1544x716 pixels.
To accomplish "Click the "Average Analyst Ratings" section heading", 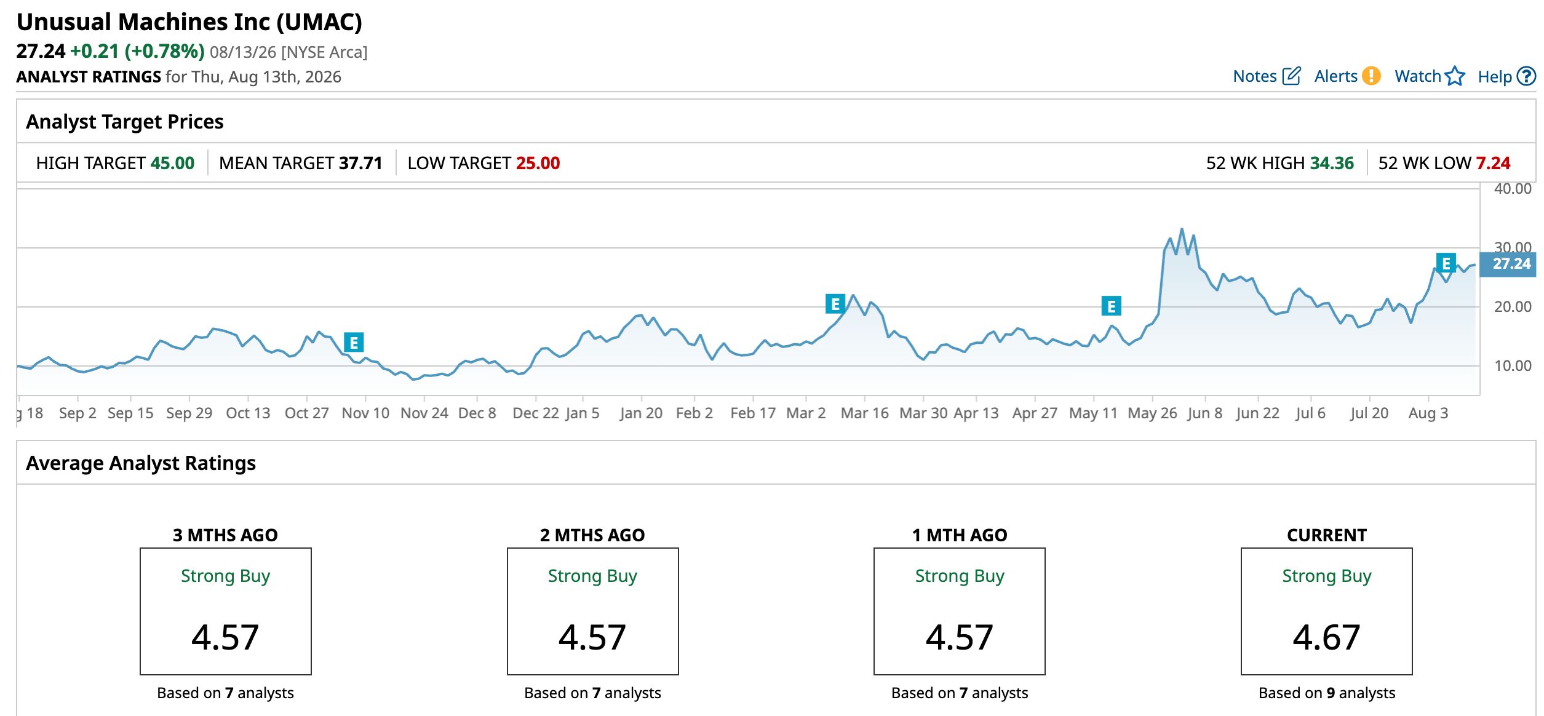I will tap(141, 463).
